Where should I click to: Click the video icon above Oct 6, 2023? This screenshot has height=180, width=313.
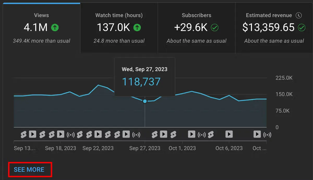(x=229, y=134)
